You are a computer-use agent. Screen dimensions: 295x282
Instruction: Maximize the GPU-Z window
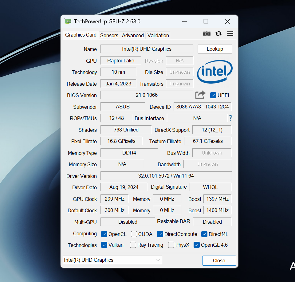(206, 22)
